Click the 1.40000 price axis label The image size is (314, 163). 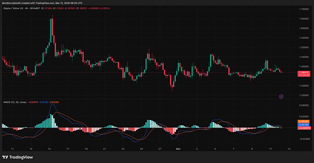pyautogui.click(x=304, y=67)
